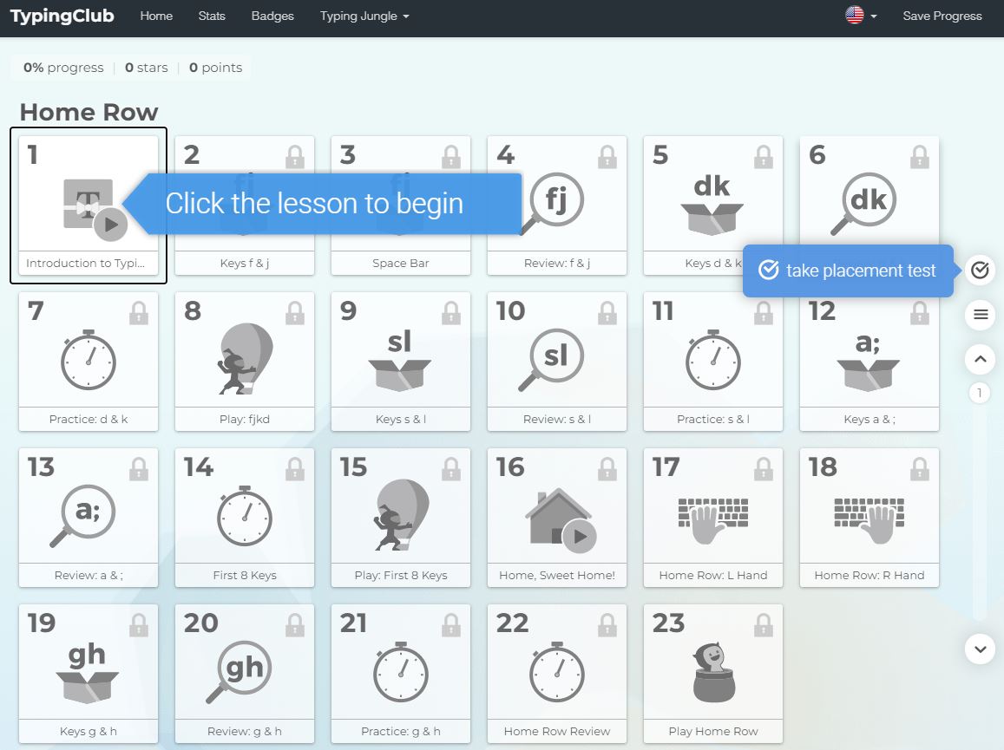Click the 0 points counter
1004x750 pixels.
point(216,67)
